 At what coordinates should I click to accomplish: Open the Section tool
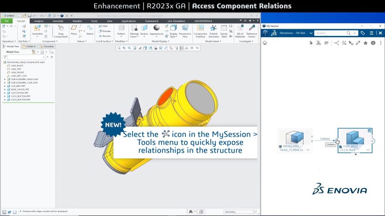144,30
